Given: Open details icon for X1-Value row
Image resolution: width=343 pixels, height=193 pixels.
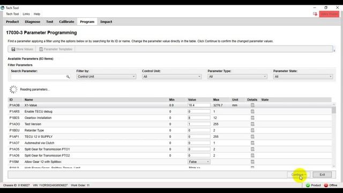Looking at the screenshot, I should tap(252, 105).
